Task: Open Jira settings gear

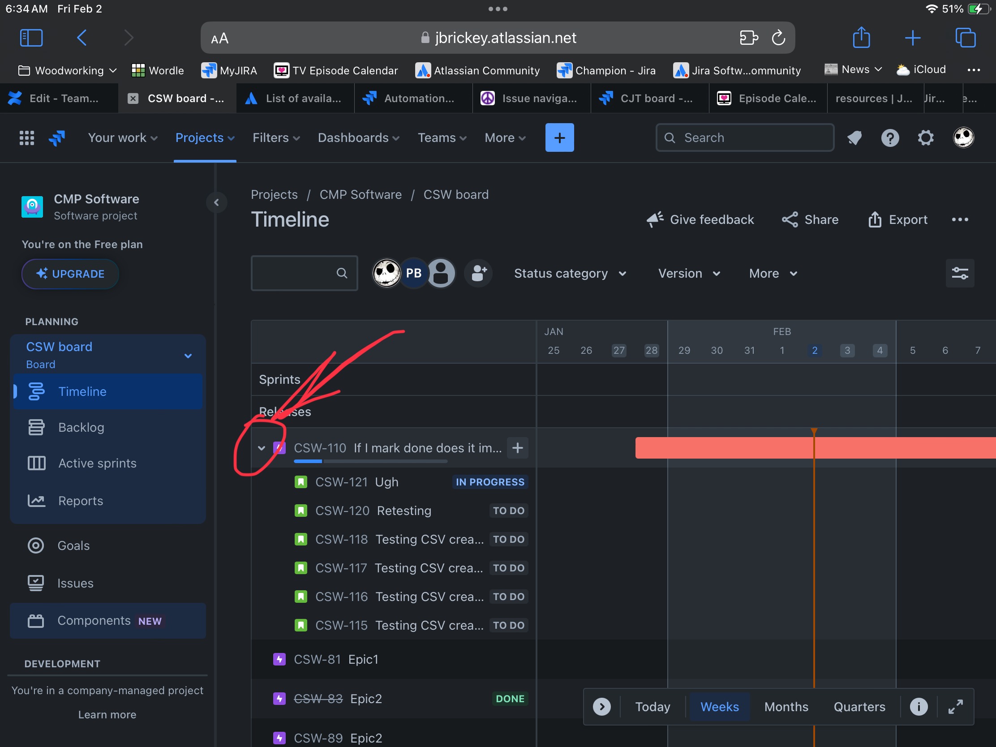Action: point(926,138)
